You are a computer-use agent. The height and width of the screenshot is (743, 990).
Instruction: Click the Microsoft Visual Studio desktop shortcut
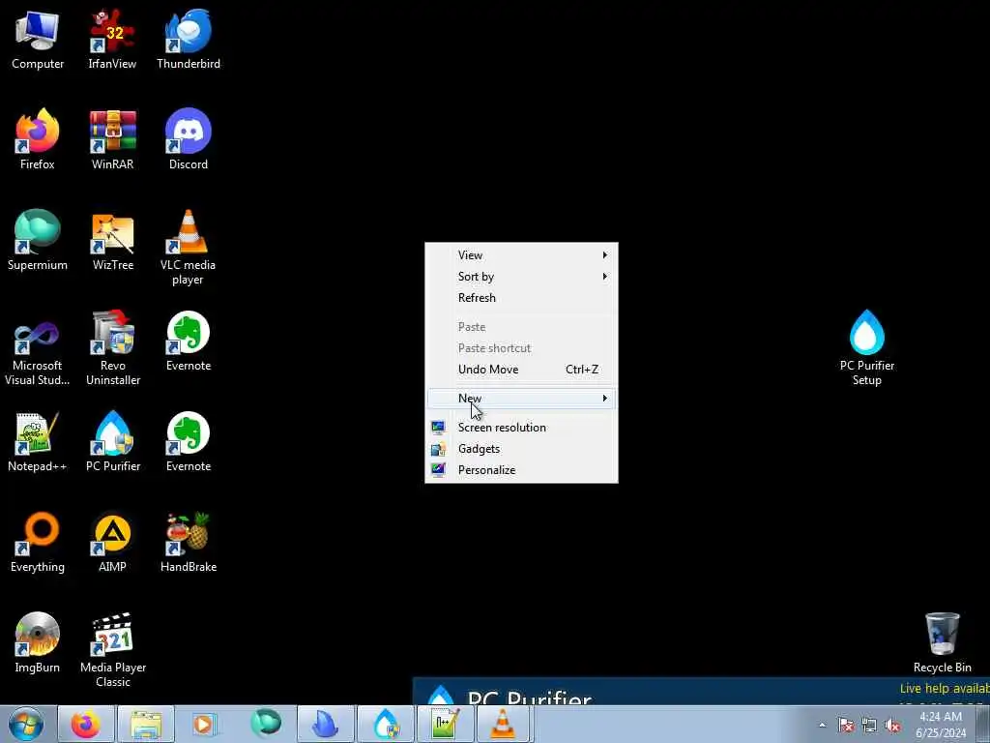point(38,348)
